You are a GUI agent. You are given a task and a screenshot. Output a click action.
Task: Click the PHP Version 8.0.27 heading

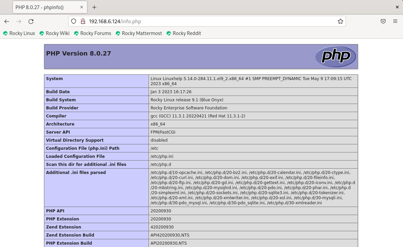[78, 53]
